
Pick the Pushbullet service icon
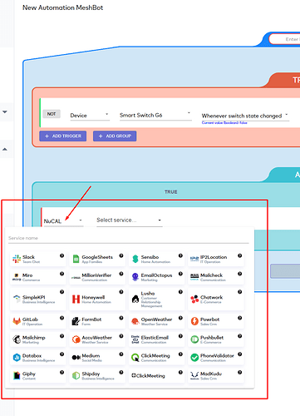click(x=194, y=339)
